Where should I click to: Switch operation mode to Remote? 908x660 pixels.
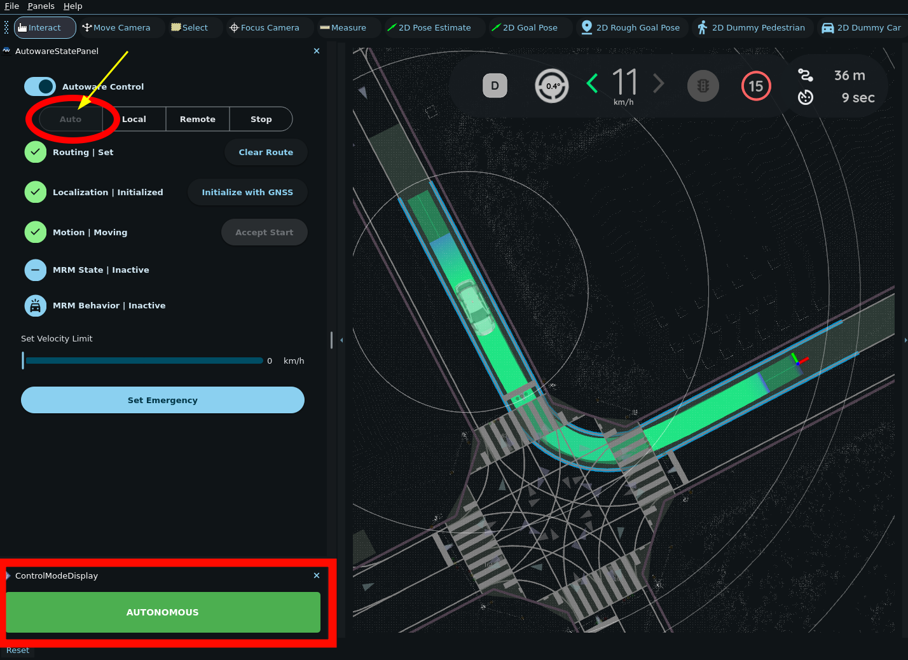click(x=198, y=120)
